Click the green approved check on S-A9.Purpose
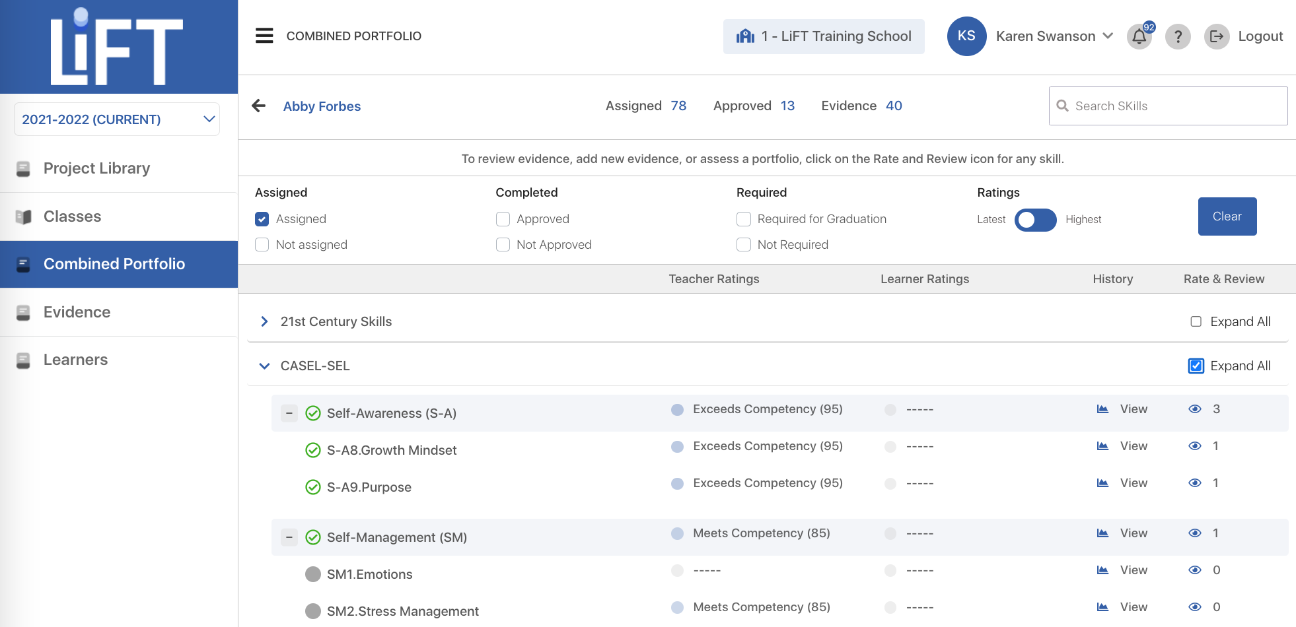Image resolution: width=1296 pixels, height=627 pixels. tap(313, 487)
